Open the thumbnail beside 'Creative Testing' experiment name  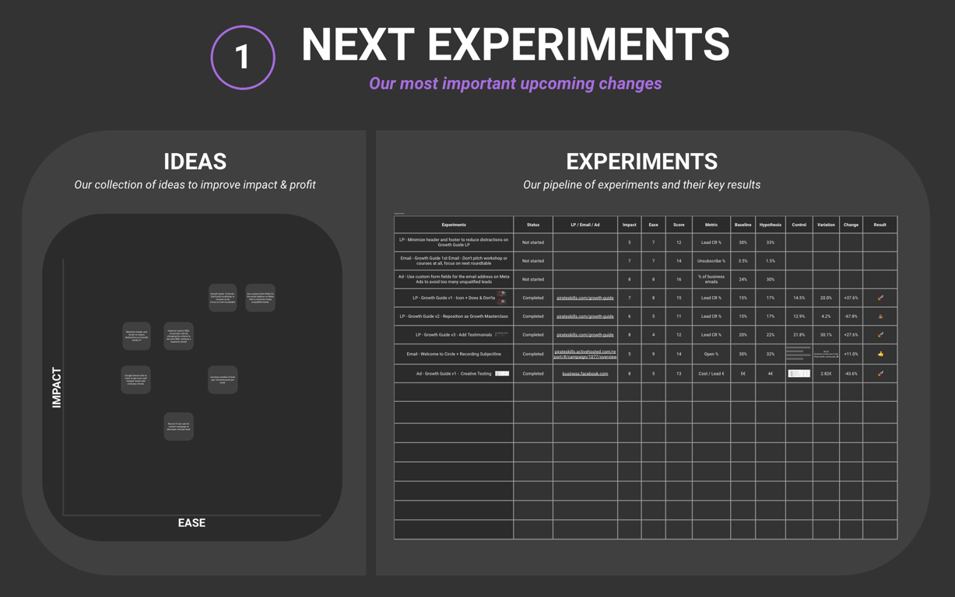(502, 373)
